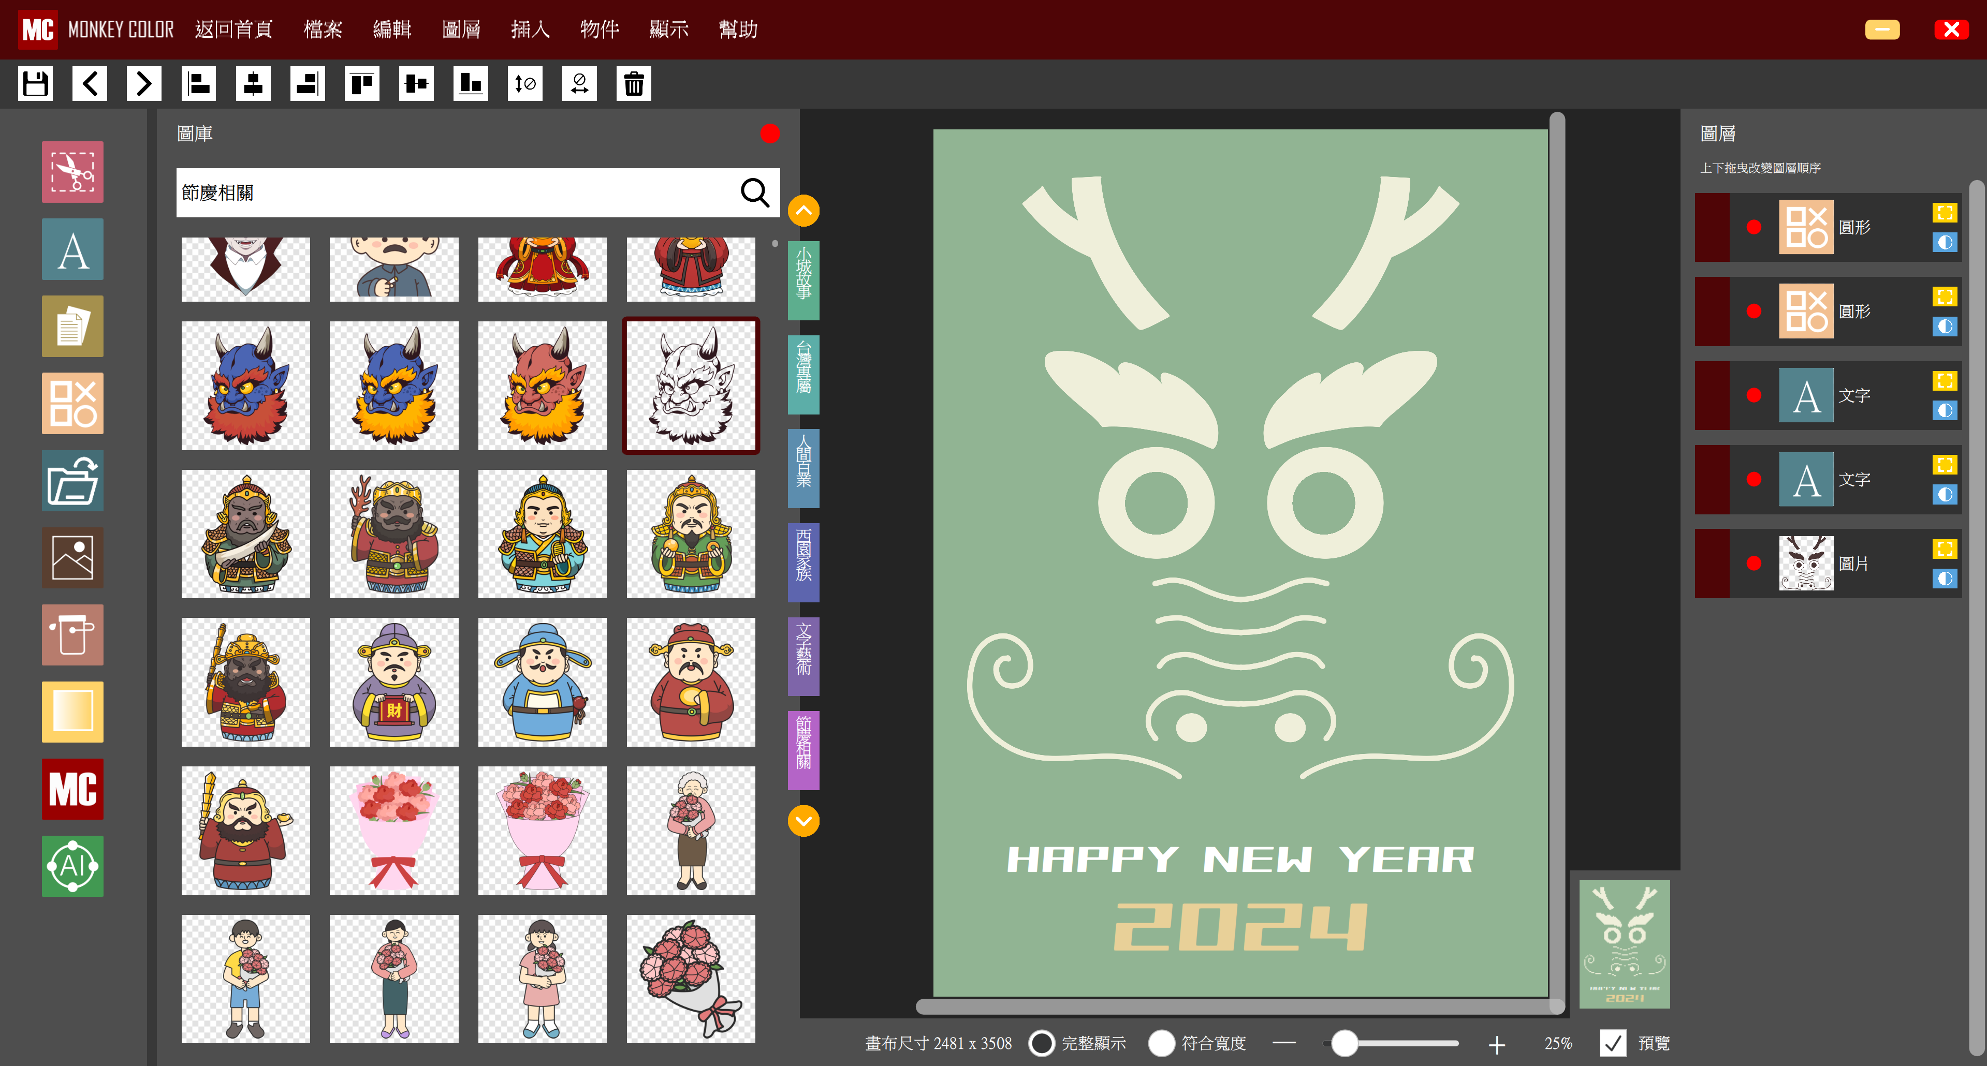Click 返回首頁 to return home
The width and height of the screenshot is (1987, 1066).
pos(233,29)
